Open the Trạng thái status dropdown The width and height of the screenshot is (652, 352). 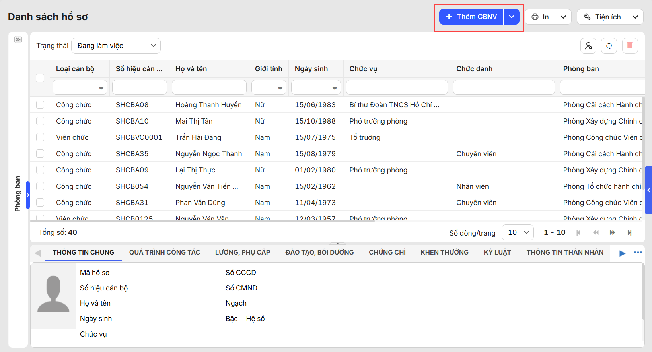click(116, 46)
